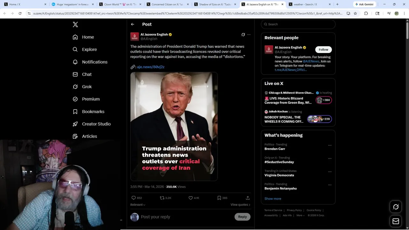Open more options on Al Jazeera post
The image size is (409, 230).
tap(249, 34)
